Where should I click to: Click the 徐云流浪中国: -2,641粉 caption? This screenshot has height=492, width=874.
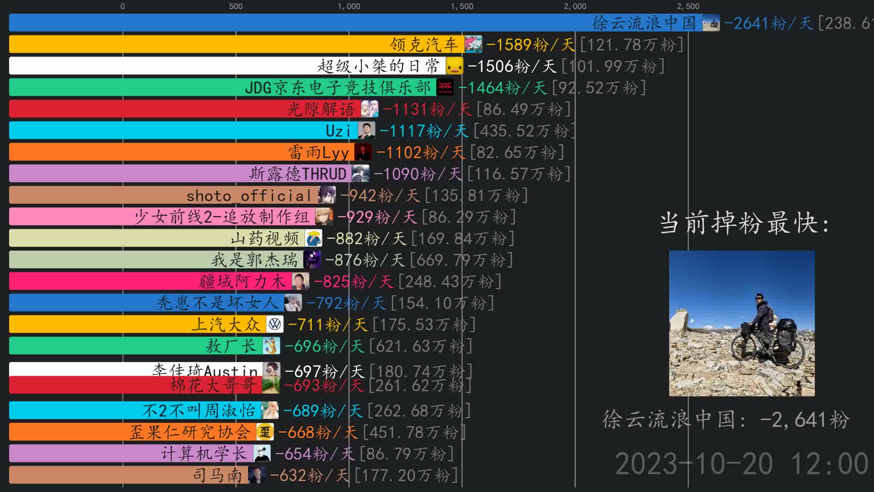pos(726,420)
